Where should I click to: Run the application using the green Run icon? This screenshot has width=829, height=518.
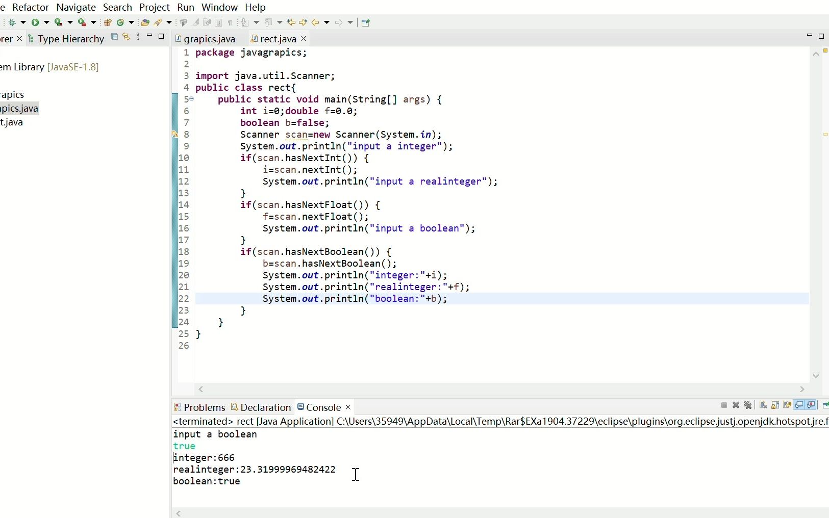tap(35, 22)
